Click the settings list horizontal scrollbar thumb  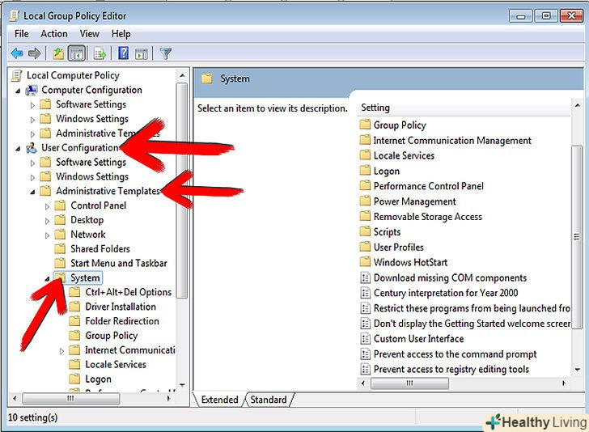pos(409,383)
